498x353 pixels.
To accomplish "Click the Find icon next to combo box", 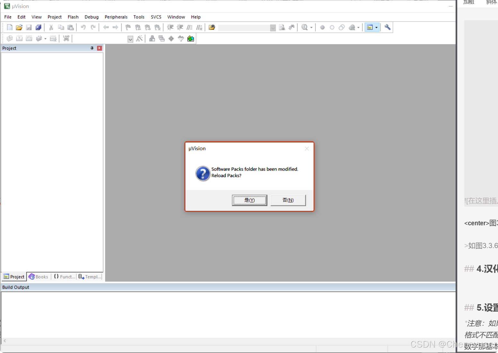I will pos(282,27).
